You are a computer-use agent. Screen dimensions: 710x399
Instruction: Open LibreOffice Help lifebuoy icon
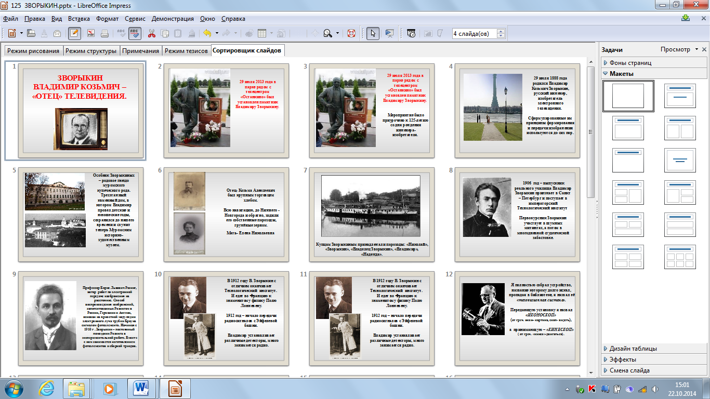351,33
